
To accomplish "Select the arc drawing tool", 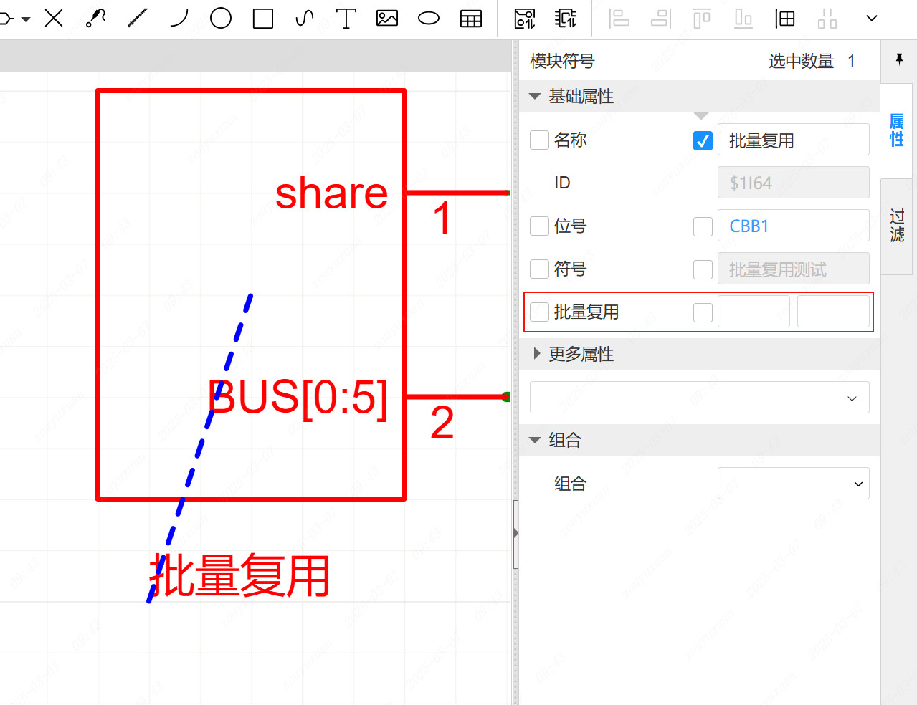I will click(x=179, y=19).
